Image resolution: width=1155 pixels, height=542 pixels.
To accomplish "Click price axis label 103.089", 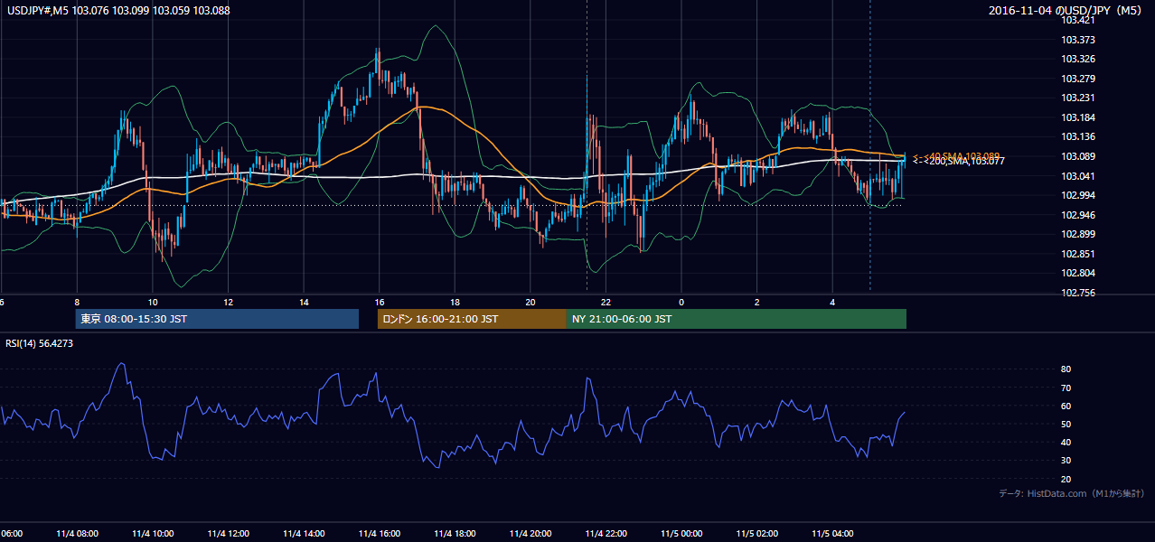I will coord(1078,156).
